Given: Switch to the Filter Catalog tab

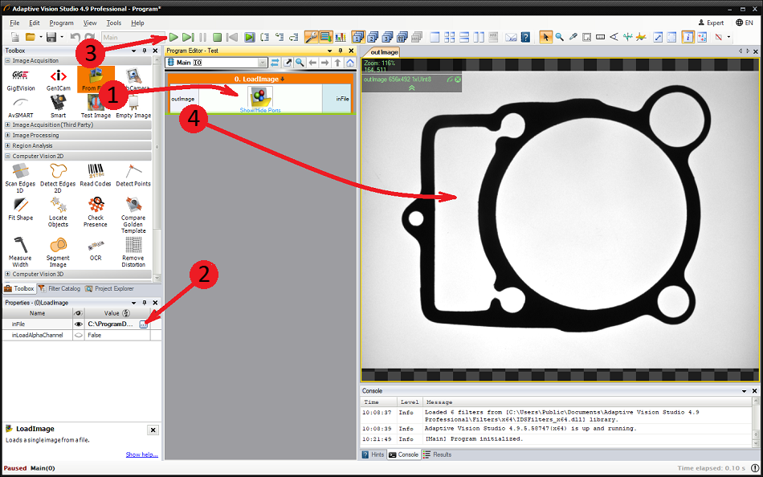Looking at the screenshot, I should [64, 288].
